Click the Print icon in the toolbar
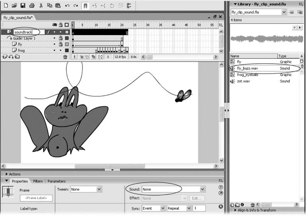The width and height of the screenshot is (306, 217). tap(32, 6)
